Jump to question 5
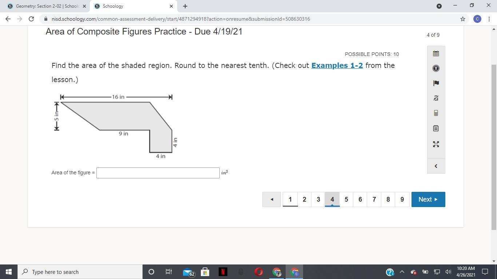This screenshot has height=279, width=497. click(x=346, y=199)
